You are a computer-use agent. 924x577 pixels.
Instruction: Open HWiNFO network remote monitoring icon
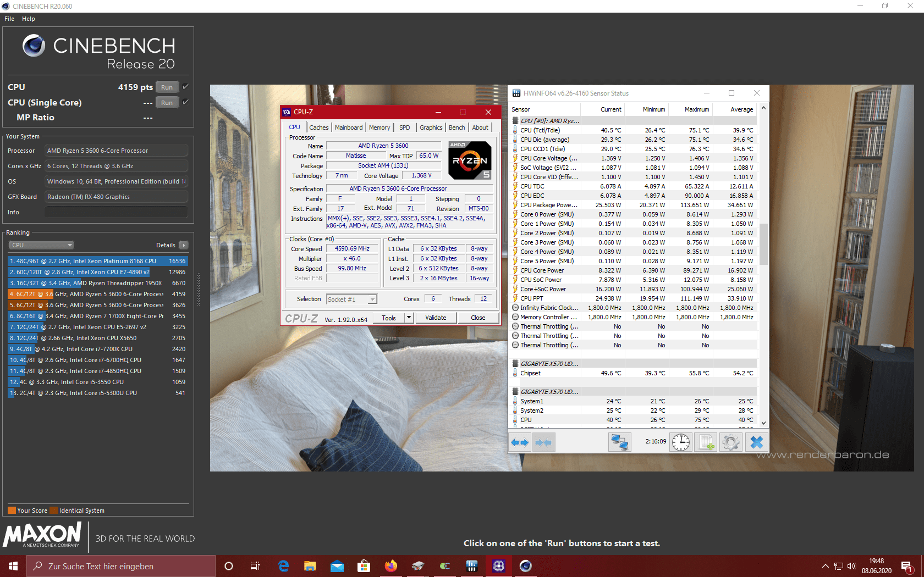click(619, 442)
